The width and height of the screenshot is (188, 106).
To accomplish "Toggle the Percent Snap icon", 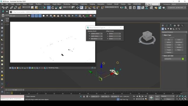I will [94, 8].
